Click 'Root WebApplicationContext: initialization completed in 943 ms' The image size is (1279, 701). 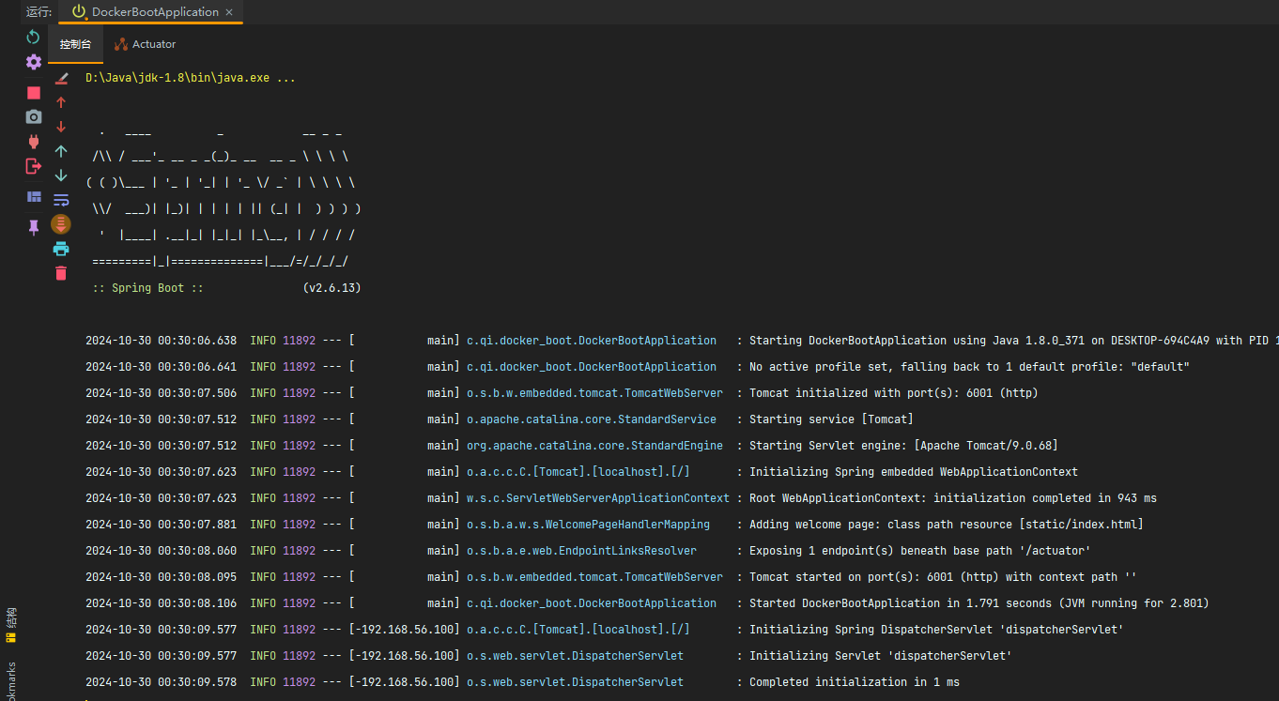(x=953, y=498)
